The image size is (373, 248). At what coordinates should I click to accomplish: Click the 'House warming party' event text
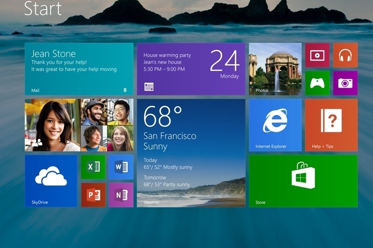coord(167,55)
